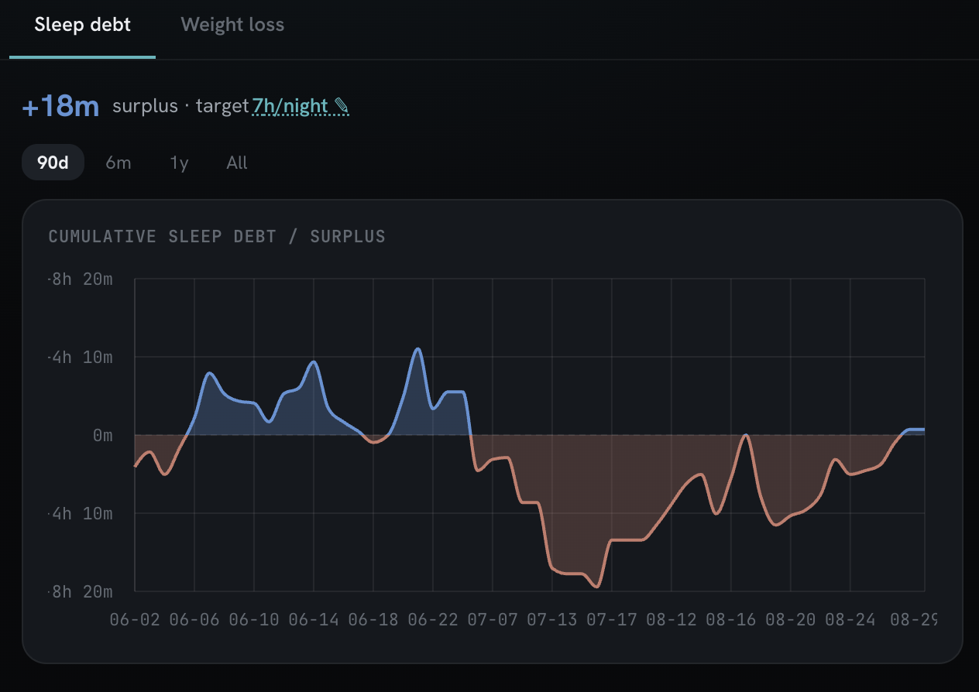The height and width of the screenshot is (692, 979).
Task: Click the 06-02 date axis label
Action: pyautogui.click(x=135, y=619)
